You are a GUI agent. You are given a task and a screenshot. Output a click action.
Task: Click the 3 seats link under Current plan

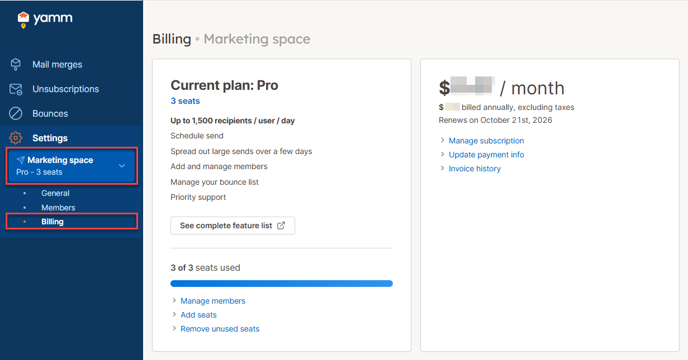click(x=185, y=100)
